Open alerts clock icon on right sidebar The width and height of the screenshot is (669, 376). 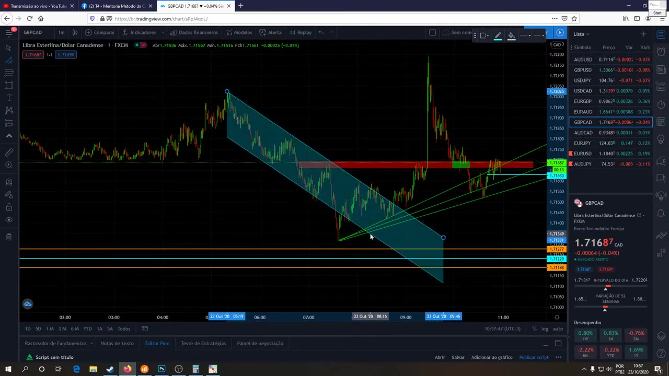(x=661, y=52)
